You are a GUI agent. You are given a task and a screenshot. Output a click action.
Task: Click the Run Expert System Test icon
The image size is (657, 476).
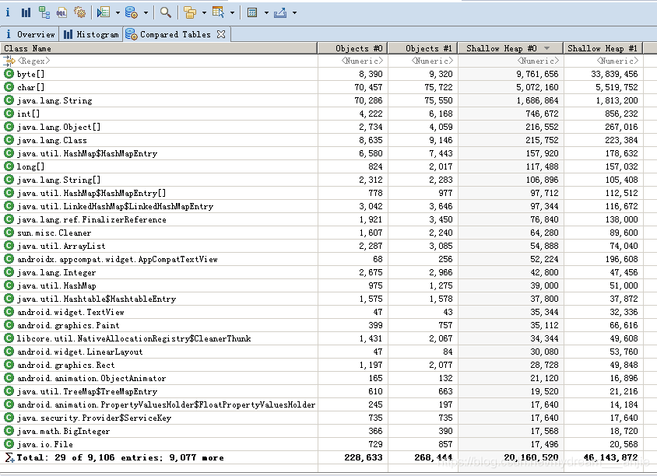click(103, 12)
